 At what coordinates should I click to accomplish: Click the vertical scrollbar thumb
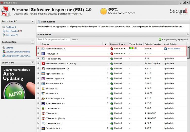tap(188, 54)
